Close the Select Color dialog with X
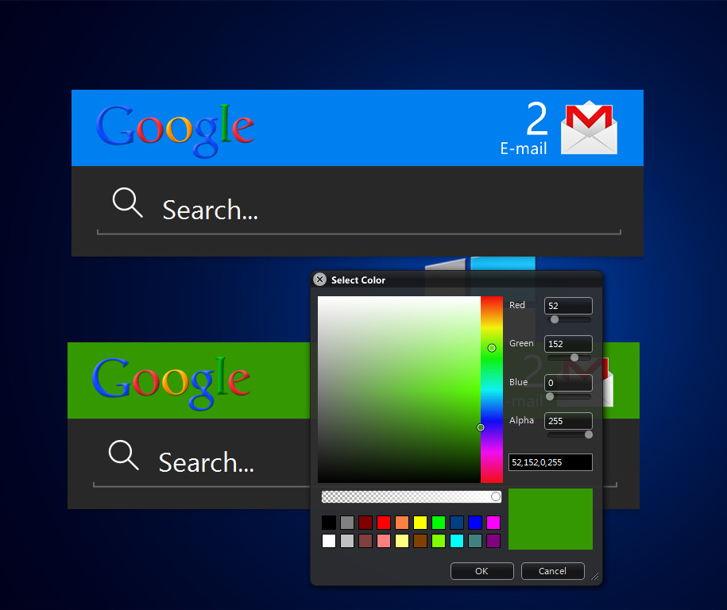This screenshot has height=610, width=727. tap(319, 280)
